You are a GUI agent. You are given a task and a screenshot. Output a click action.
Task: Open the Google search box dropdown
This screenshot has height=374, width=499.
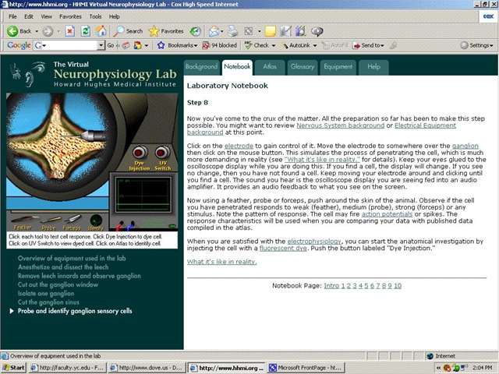point(101,45)
